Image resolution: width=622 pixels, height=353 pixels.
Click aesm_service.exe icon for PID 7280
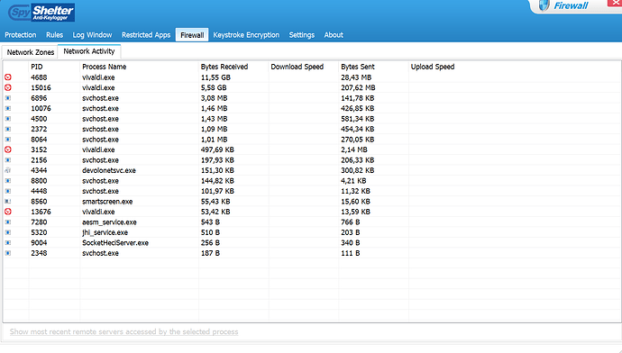point(8,222)
